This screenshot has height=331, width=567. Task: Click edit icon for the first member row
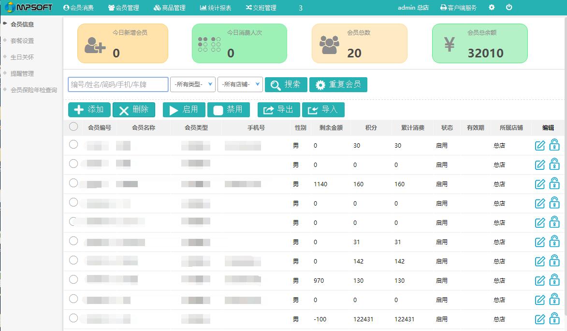click(x=540, y=145)
